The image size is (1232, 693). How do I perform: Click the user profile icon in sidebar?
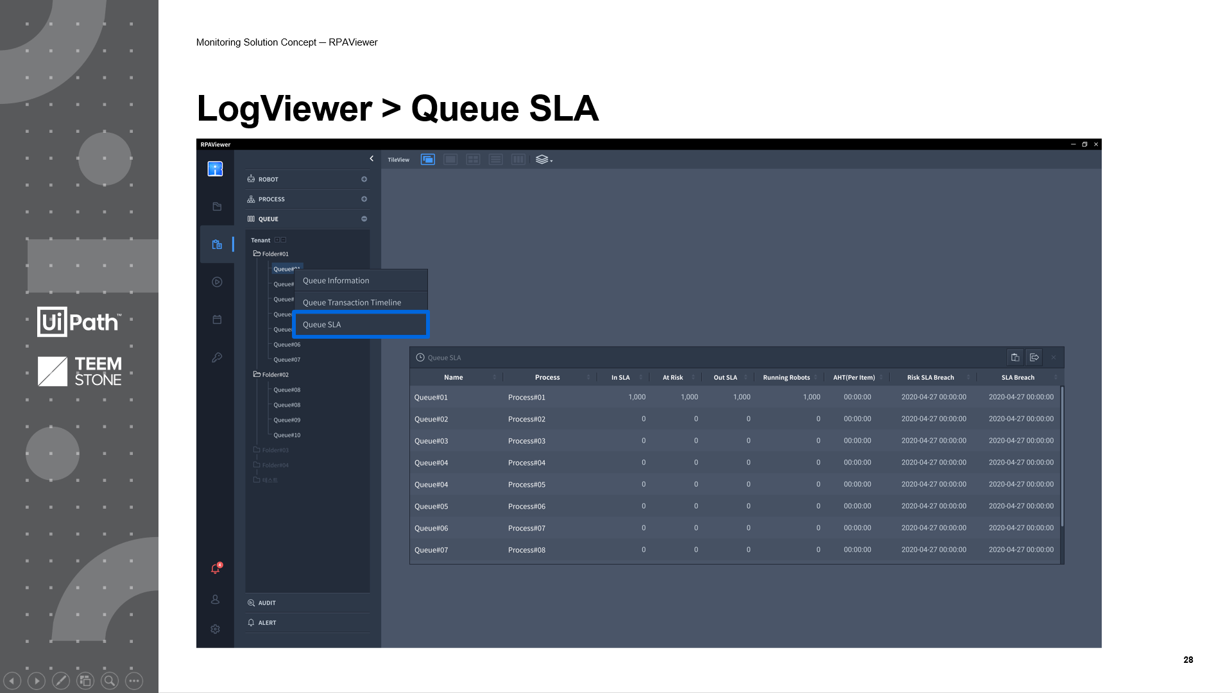[216, 599]
